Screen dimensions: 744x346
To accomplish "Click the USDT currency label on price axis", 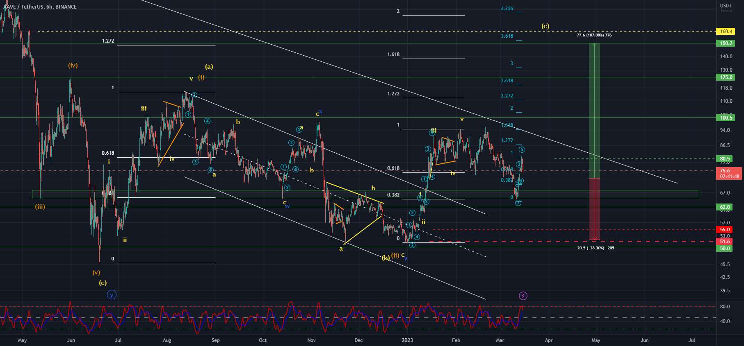I will 726,6.
